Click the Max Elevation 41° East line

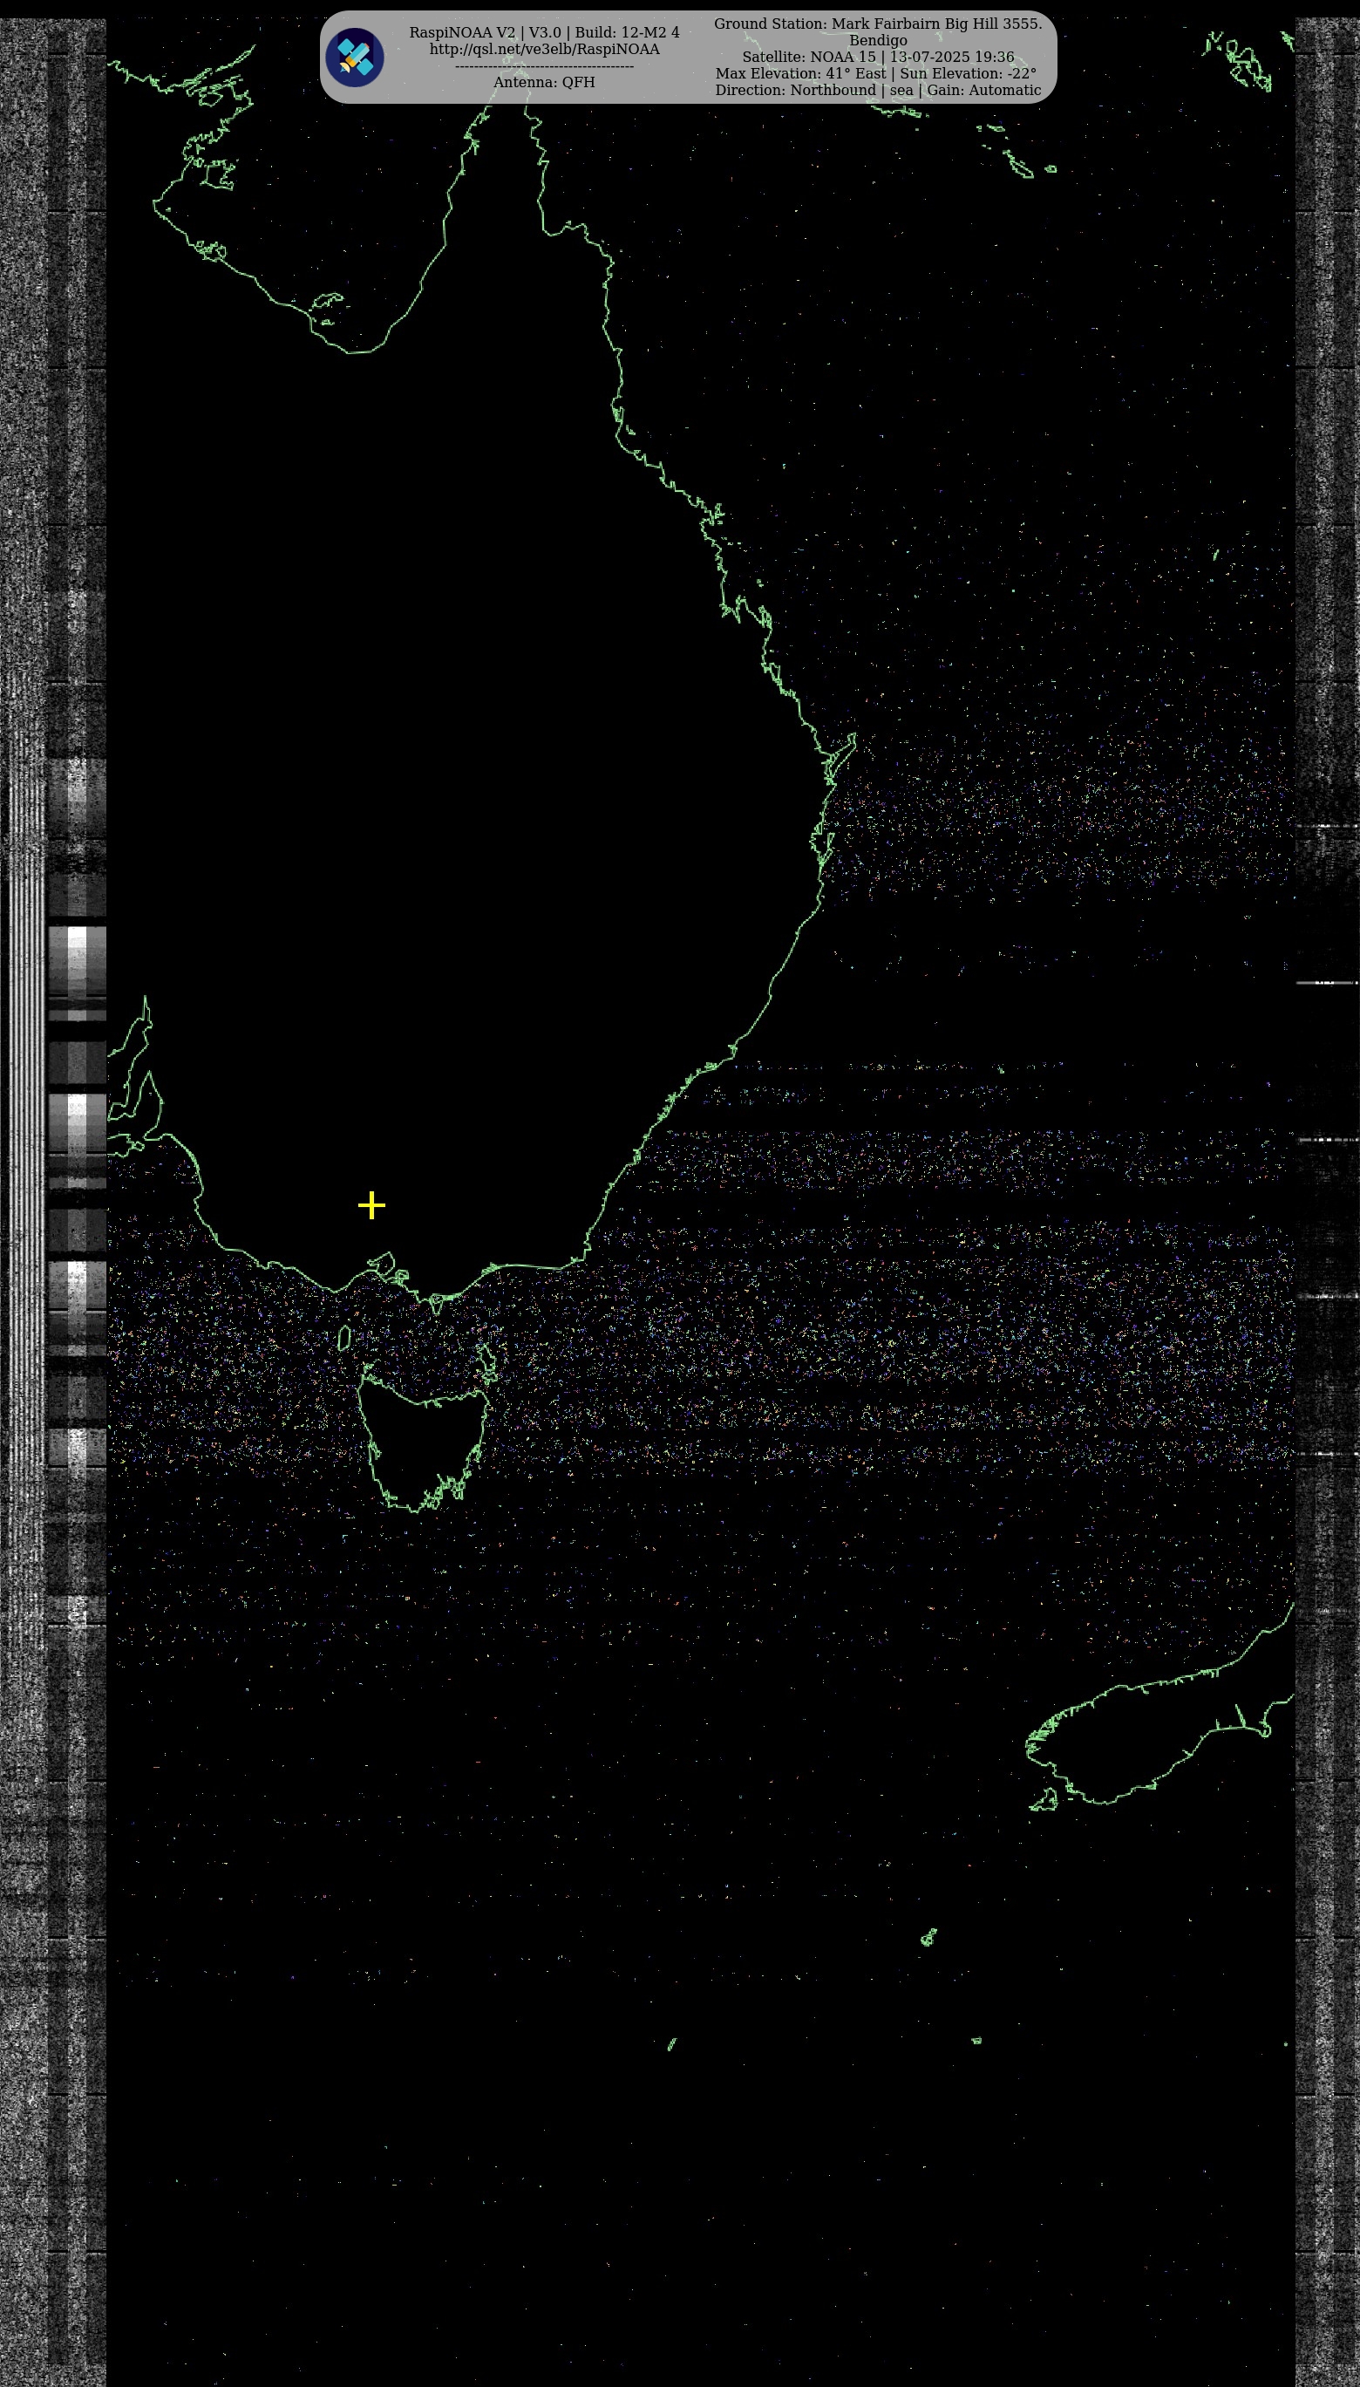coord(875,73)
